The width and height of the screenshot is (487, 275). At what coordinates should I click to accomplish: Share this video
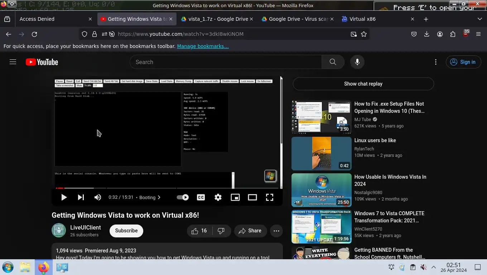(x=250, y=231)
